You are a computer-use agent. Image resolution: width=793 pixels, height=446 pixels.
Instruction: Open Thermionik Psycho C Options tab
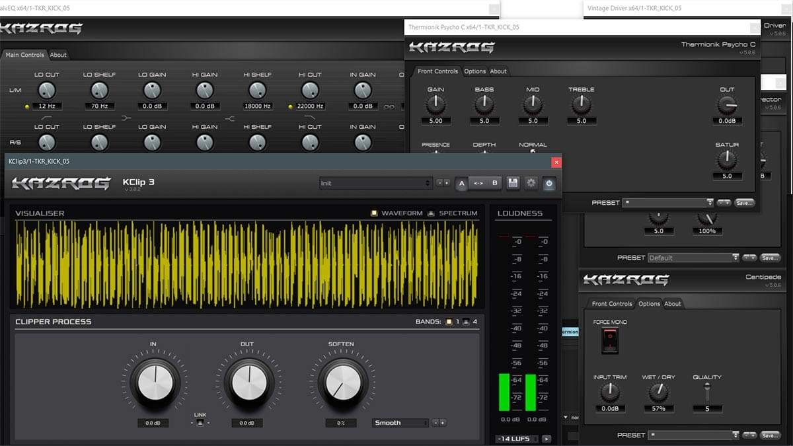point(474,71)
